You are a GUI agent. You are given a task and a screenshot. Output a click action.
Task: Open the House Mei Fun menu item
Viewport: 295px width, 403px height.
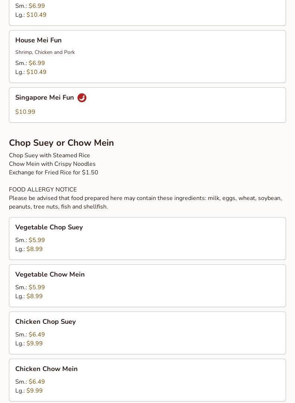[x=38, y=40]
